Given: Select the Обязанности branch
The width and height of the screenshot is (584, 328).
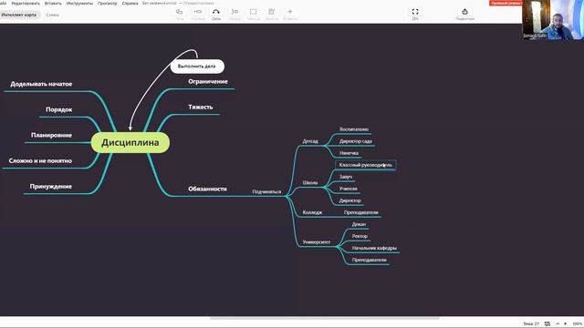Looking at the screenshot, I should pos(207,189).
